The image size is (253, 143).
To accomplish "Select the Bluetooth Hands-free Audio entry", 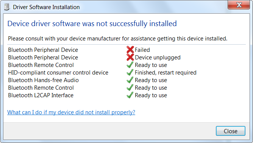I will (x=44, y=80).
